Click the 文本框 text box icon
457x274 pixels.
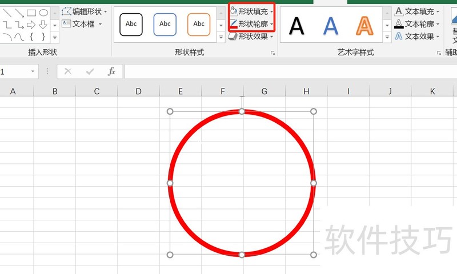[x=66, y=23]
